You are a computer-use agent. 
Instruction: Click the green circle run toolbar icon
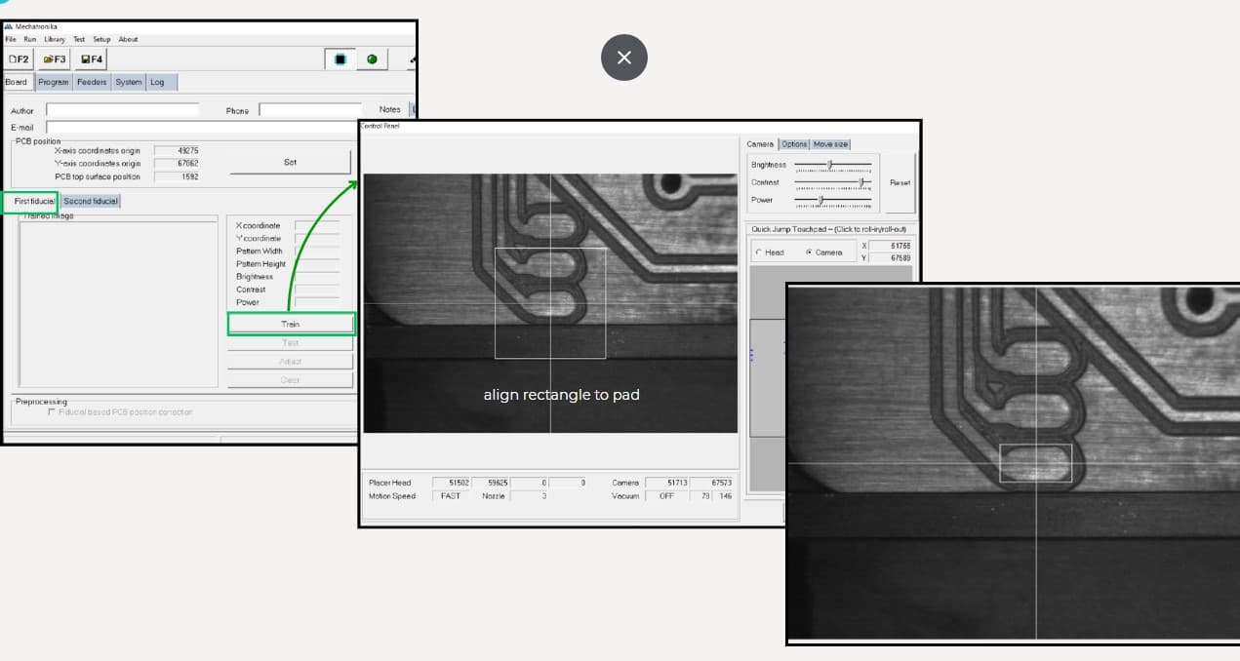372,59
